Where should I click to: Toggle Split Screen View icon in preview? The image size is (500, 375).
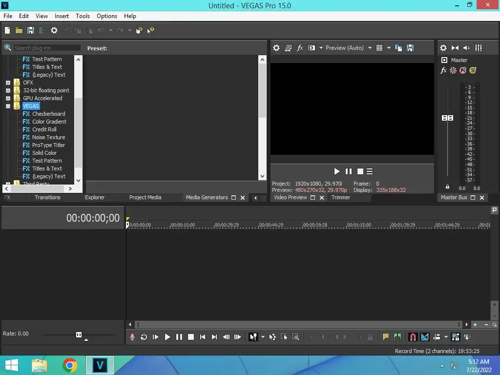pos(311,48)
